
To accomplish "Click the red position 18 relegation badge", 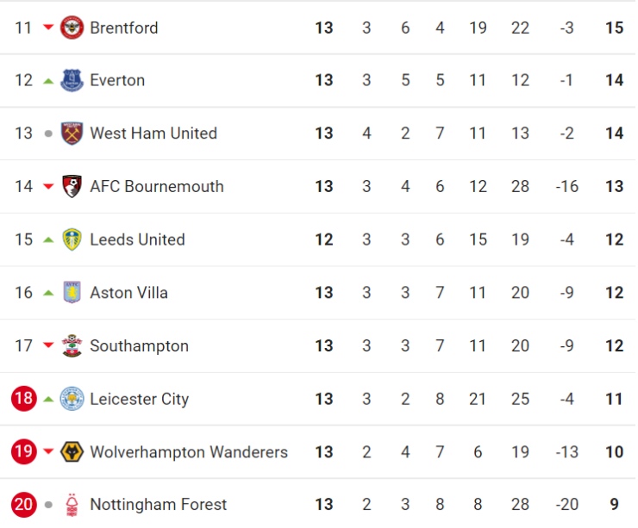I will click(24, 399).
